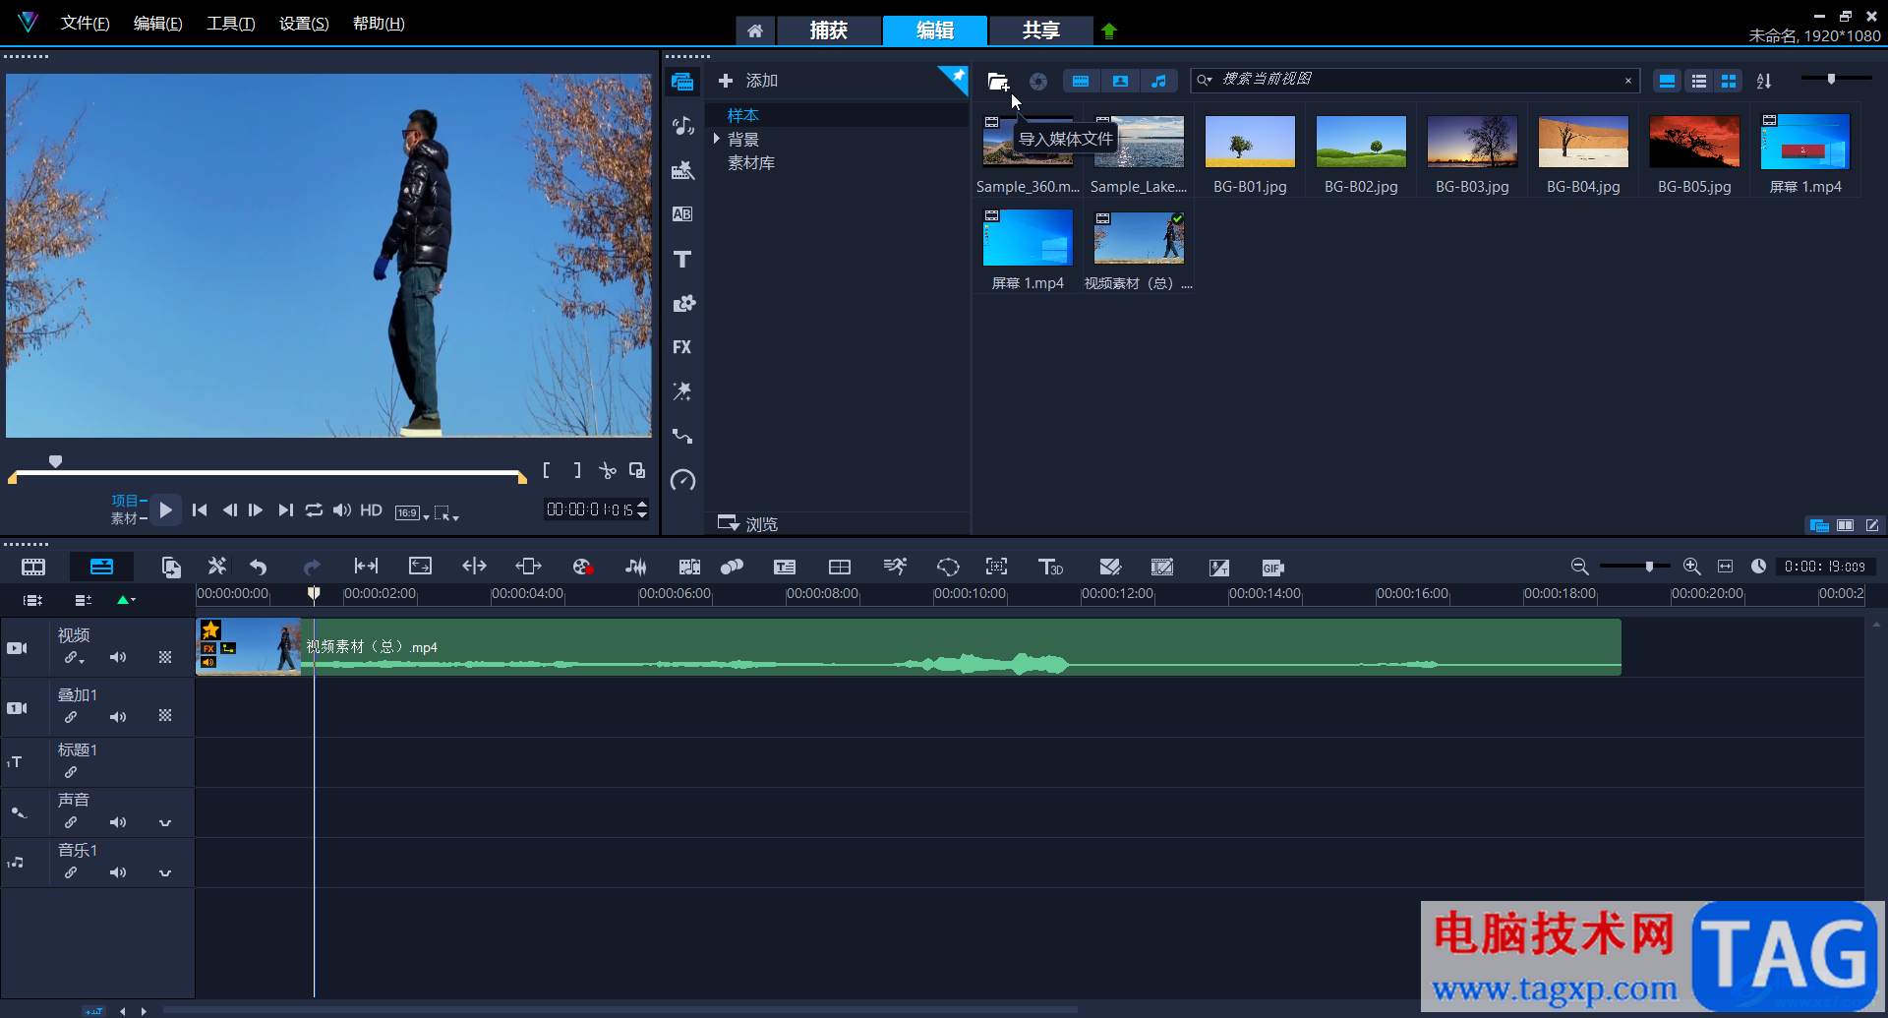Adjust the library thumbnail size slider

[1831, 79]
